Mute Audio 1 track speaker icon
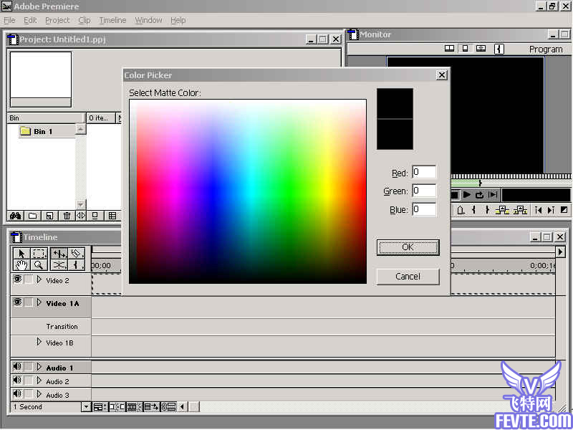 (17, 367)
